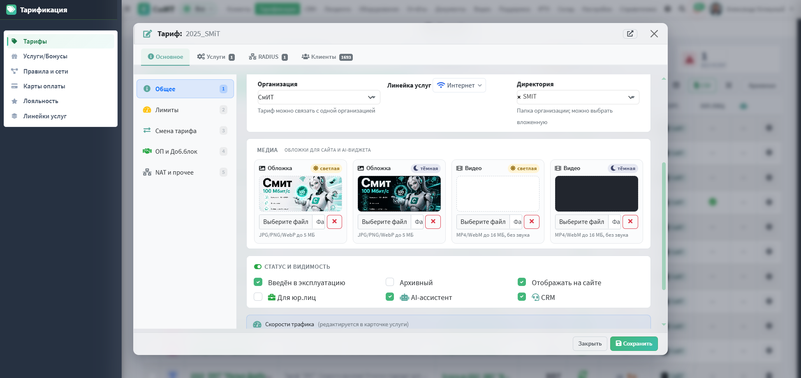The width and height of the screenshot is (801, 378).
Task: Delete the light theme video file
Action: click(532, 222)
